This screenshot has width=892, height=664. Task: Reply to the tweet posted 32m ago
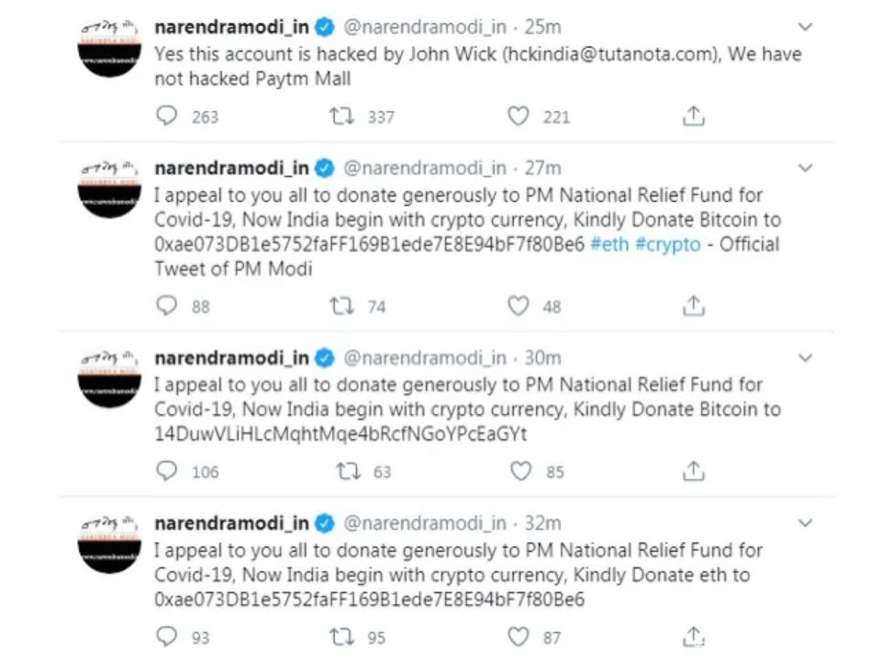(166, 636)
